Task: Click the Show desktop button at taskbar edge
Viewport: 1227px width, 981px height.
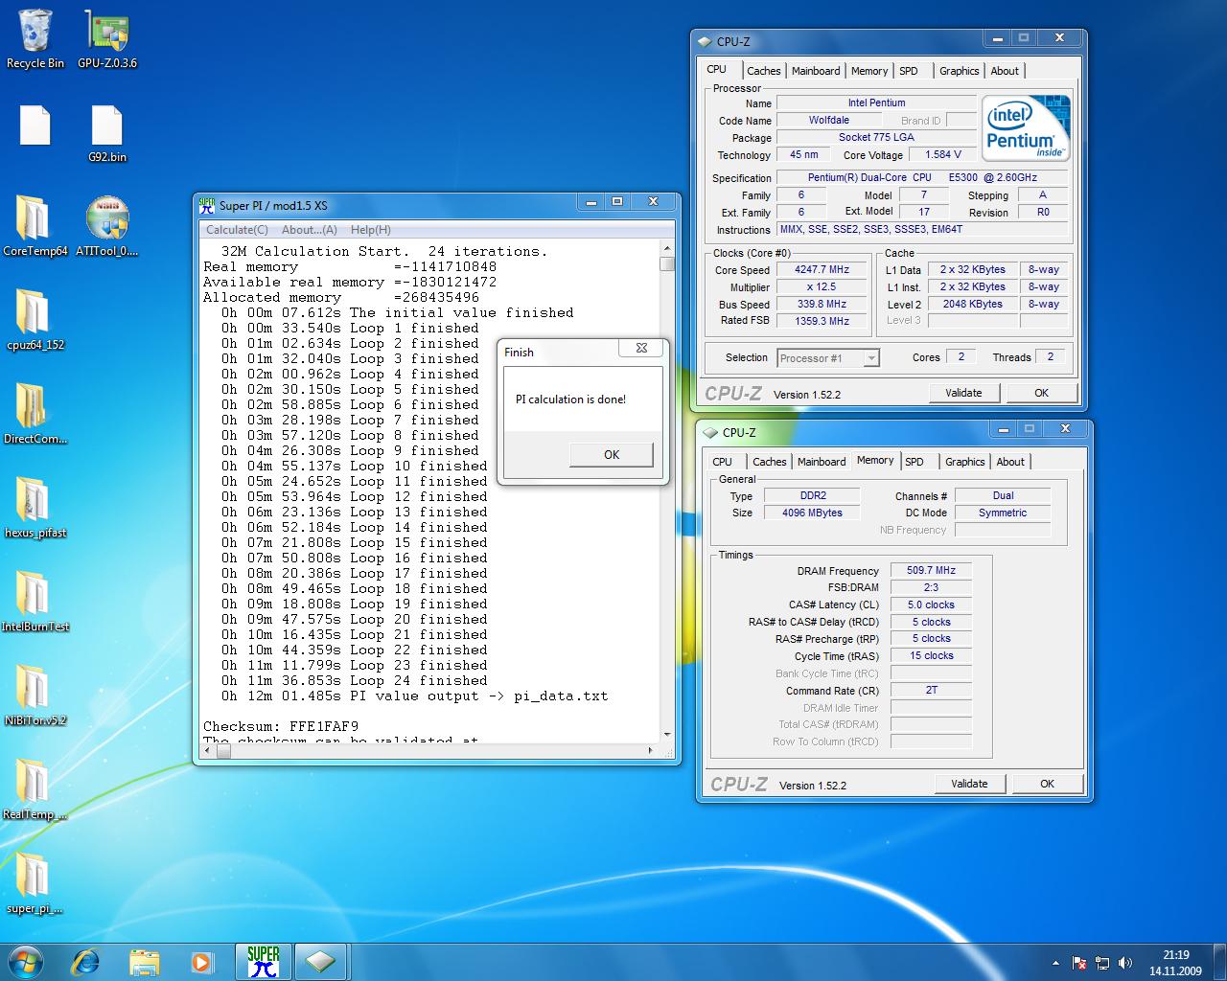Action: pyautogui.click(x=1219, y=962)
